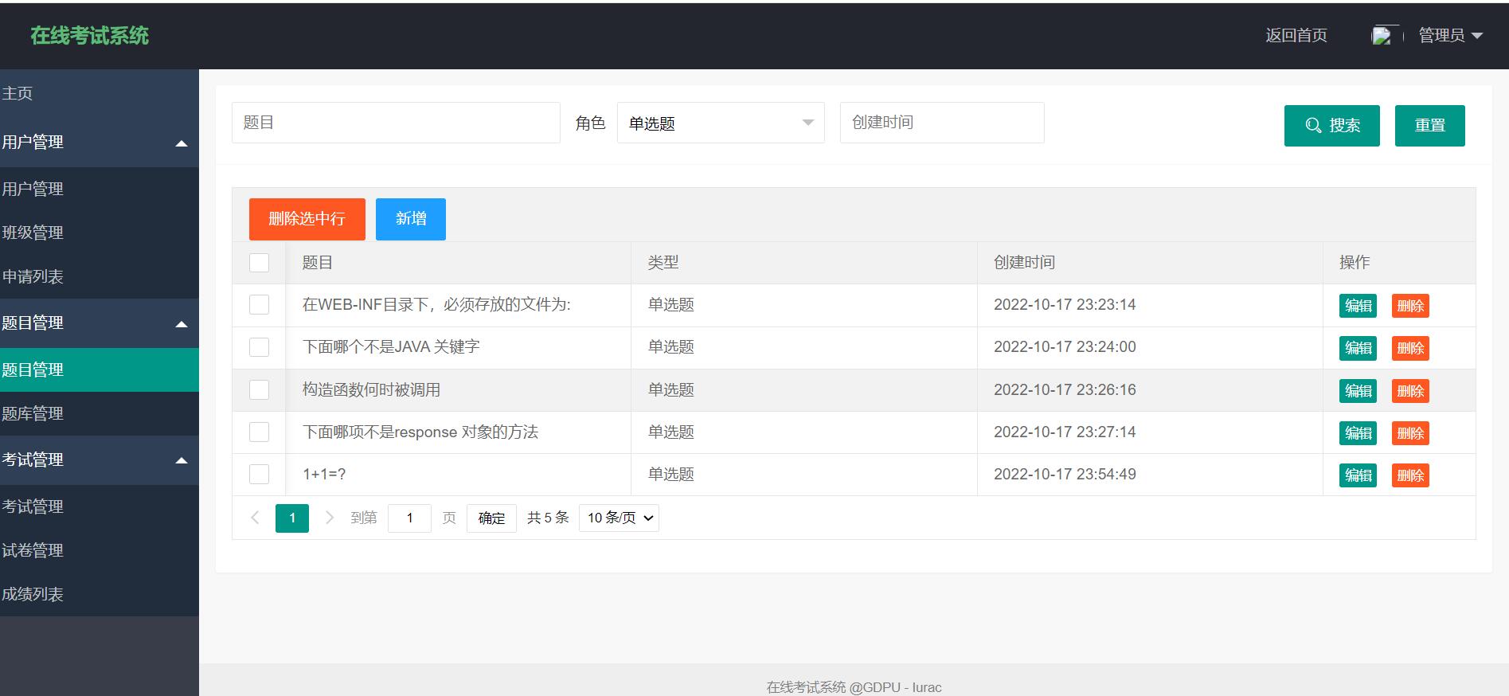The height and width of the screenshot is (696, 1509).
Task: Focus the jump-to page number input
Action: click(409, 518)
